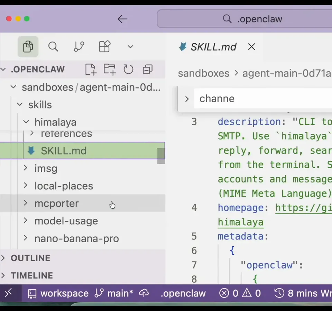Image resolution: width=332 pixels, height=311 pixels.
Task: Open problems panel via errors and warnings counts
Action: 240,293
